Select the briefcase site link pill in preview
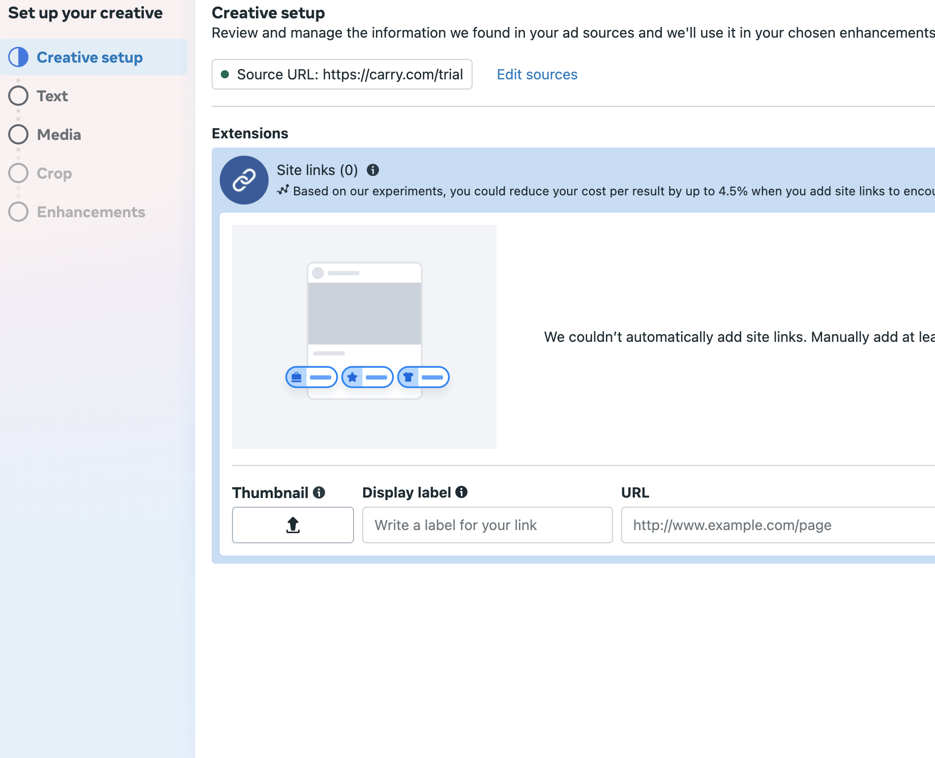The height and width of the screenshot is (758, 935). [x=311, y=377]
